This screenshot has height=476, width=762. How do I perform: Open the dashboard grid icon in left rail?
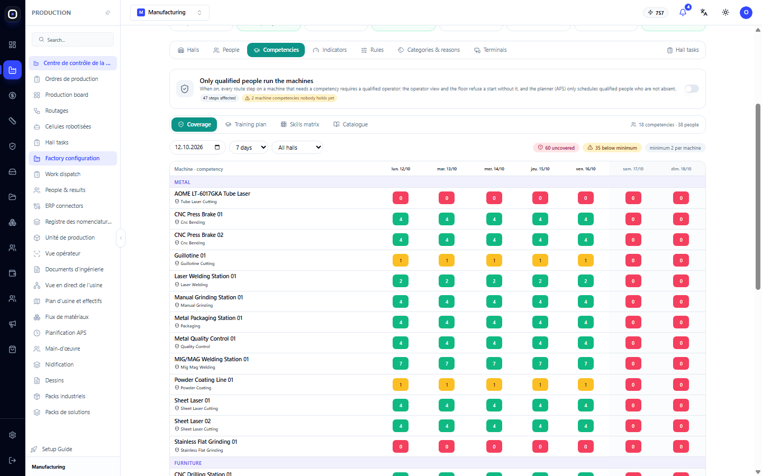pos(13,45)
